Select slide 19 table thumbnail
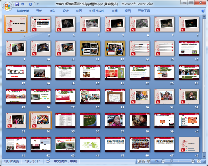208x166 pixels. [x=65, y=72]
